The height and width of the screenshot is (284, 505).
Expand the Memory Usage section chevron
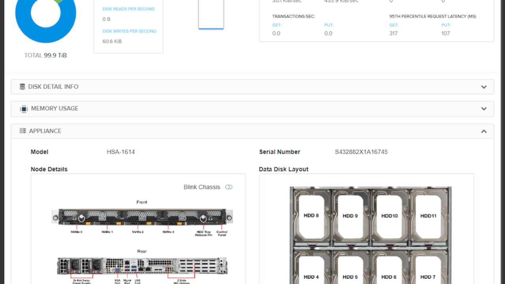[484, 109]
